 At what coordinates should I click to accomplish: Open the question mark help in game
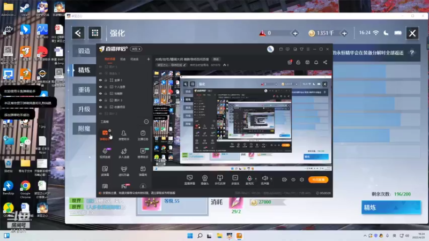click(x=412, y=52)
